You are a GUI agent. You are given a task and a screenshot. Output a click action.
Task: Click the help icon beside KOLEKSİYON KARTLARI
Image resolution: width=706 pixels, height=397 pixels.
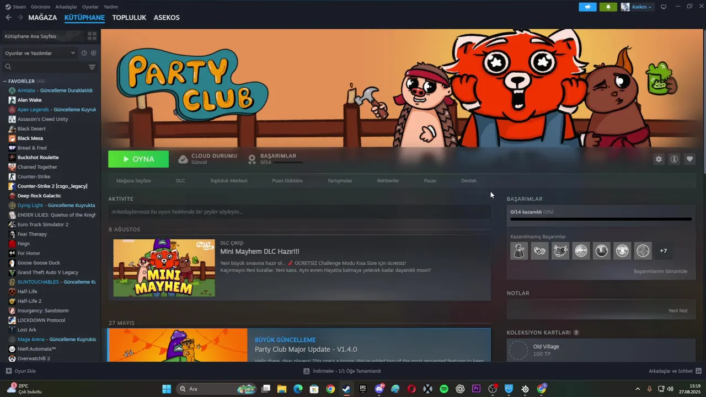[576, 332]
